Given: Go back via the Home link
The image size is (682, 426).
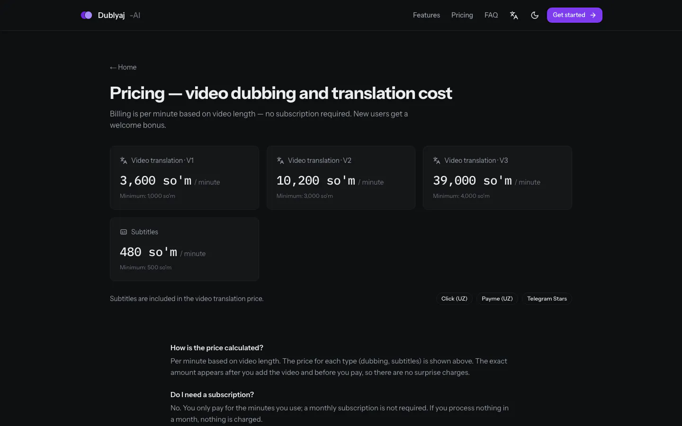Looking at the screenshot, I should [123, 67].
